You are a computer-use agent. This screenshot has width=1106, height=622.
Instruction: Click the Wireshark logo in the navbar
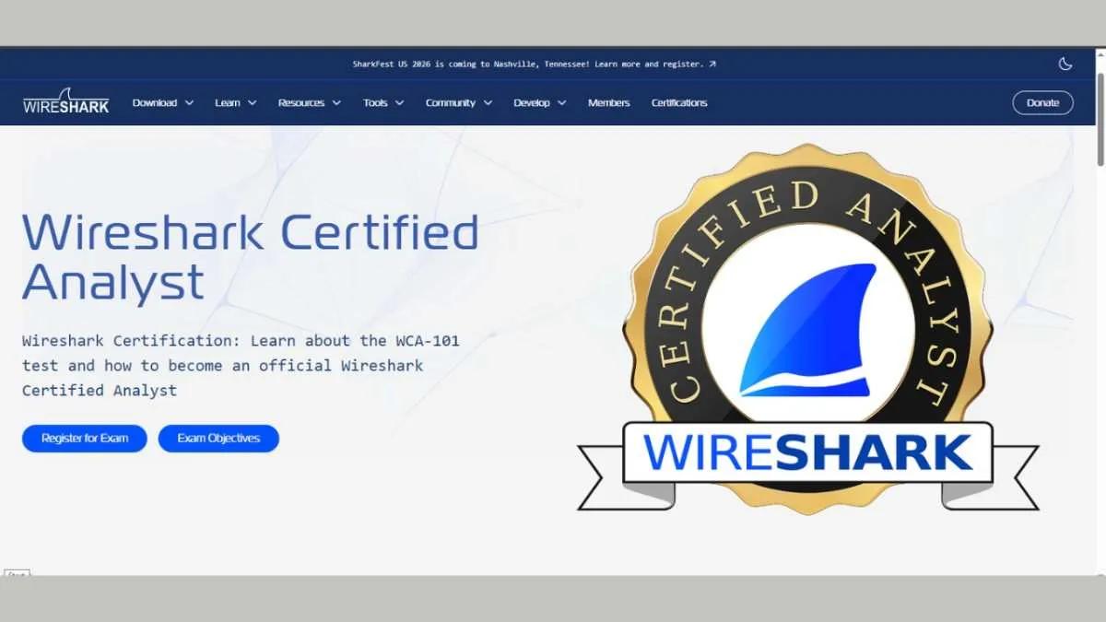click(x=66, y=101)
